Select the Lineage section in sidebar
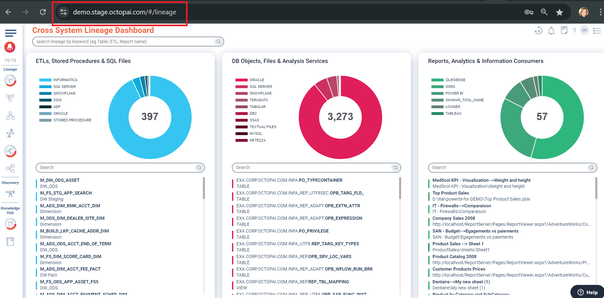This screenshot has height=298, width=604. [10, 69]
